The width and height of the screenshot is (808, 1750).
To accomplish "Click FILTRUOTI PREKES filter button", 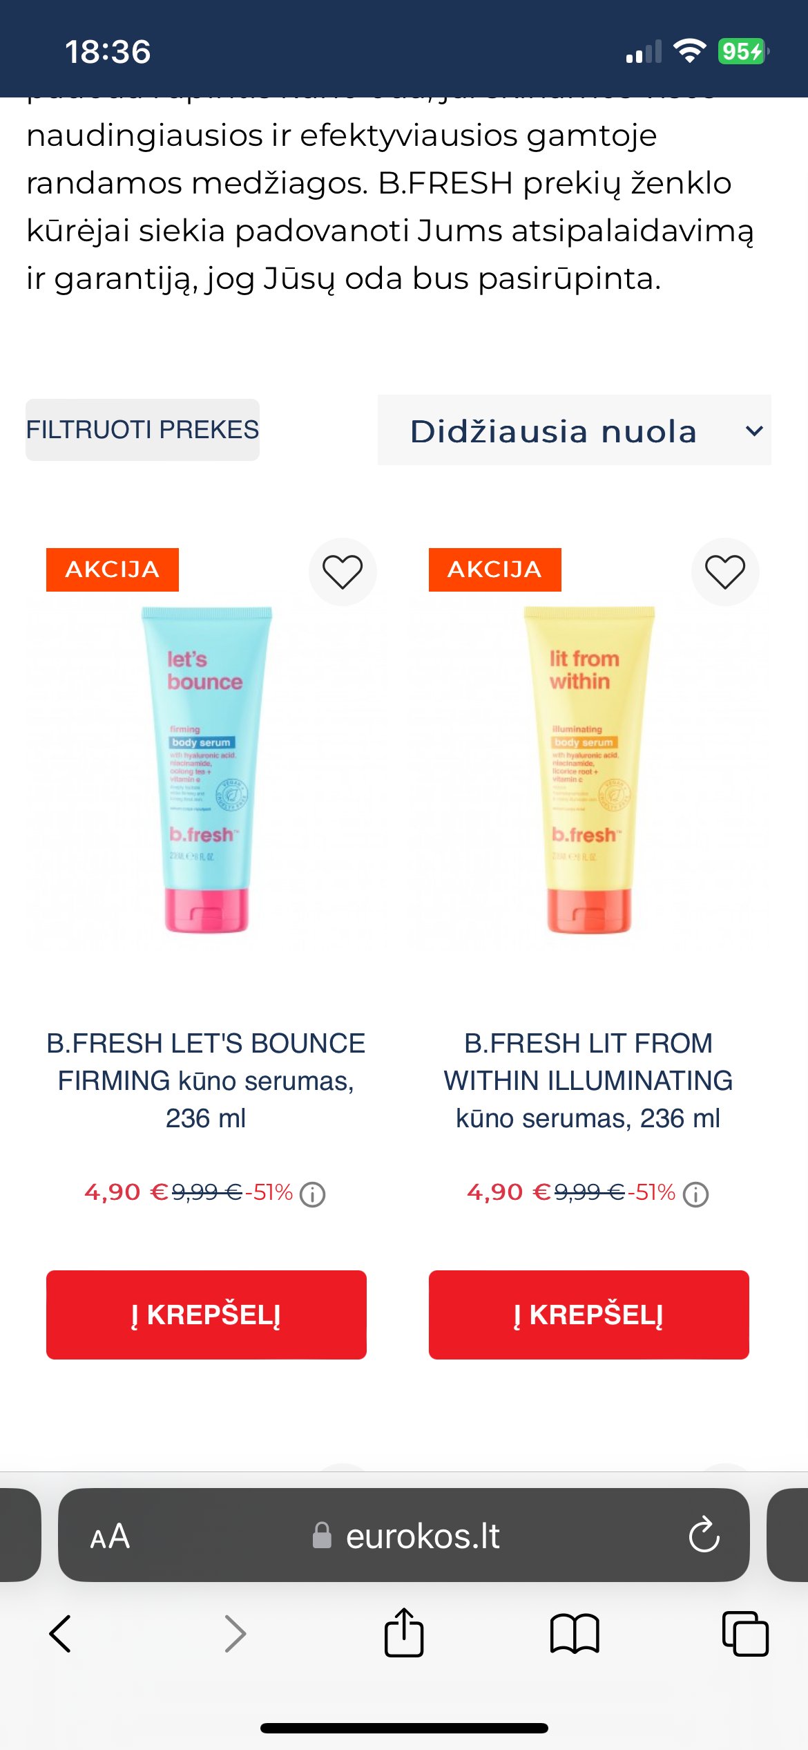I will 142,430.
